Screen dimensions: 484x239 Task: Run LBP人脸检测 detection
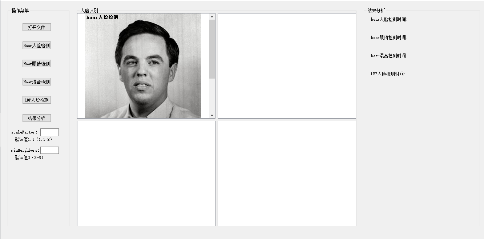[x=36, y=100]
